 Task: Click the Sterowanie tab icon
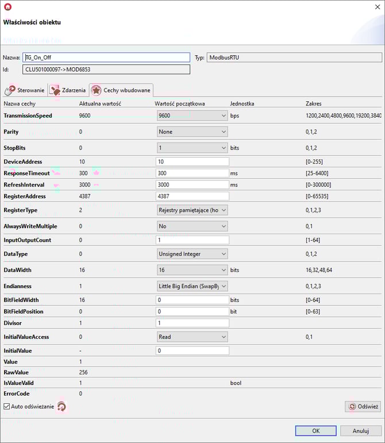[x=10, y=90]
